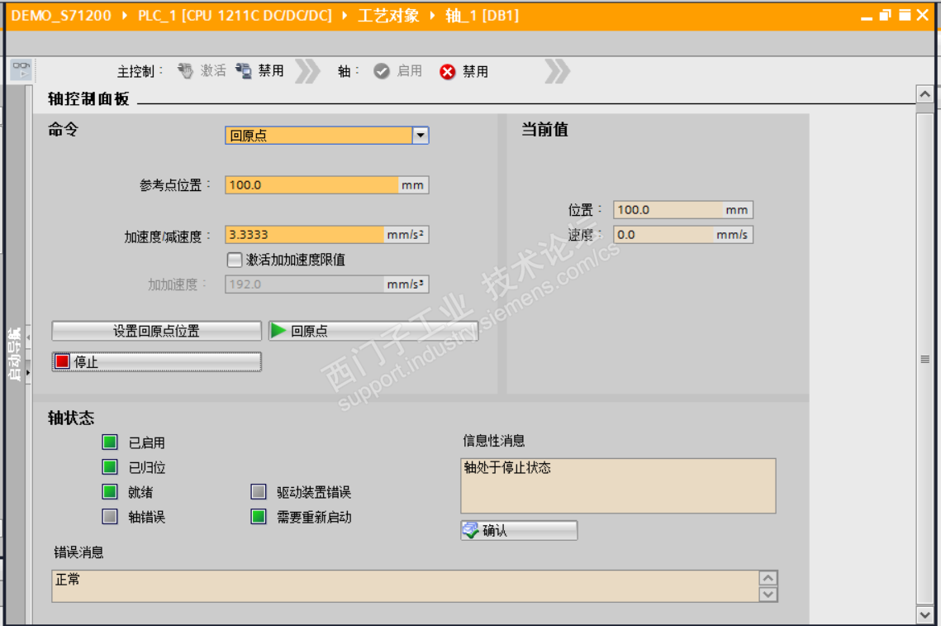This screenshot has height=626, width=941.
Task: Click DEMO_S71200 breadcrumb in title bar
Action: click(x=61, y=16)
